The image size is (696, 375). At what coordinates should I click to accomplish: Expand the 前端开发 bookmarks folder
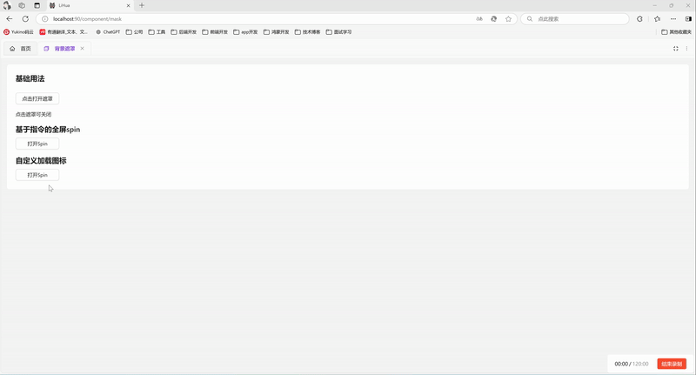coord(215,32)
